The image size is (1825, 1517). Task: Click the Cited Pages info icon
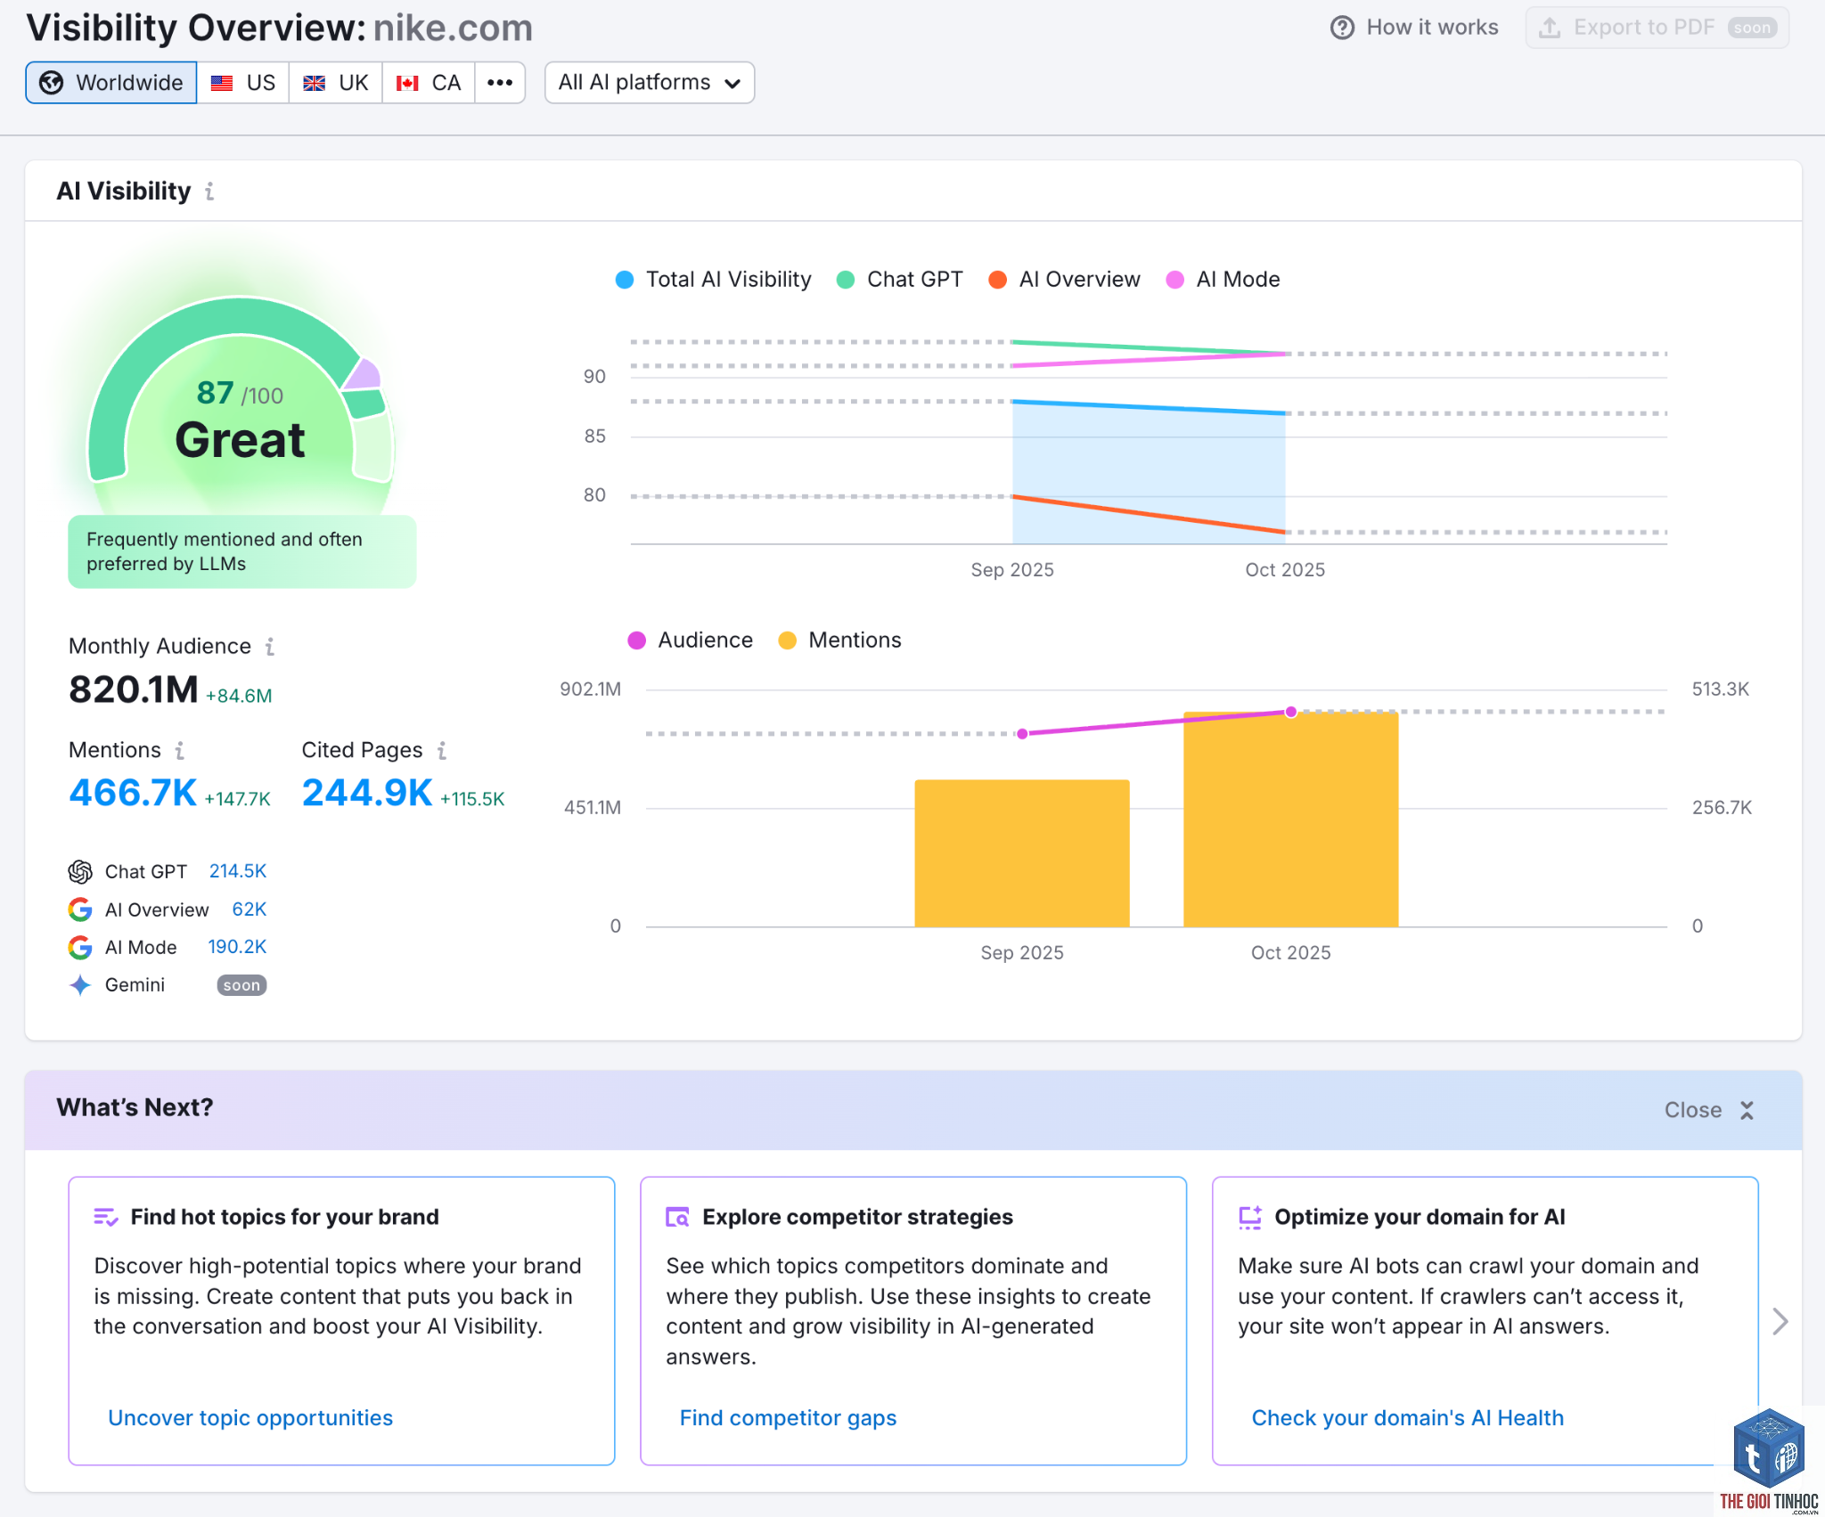point(442,751)
